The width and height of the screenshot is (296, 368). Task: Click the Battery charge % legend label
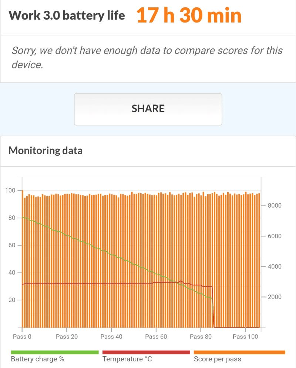click(38, 359)
